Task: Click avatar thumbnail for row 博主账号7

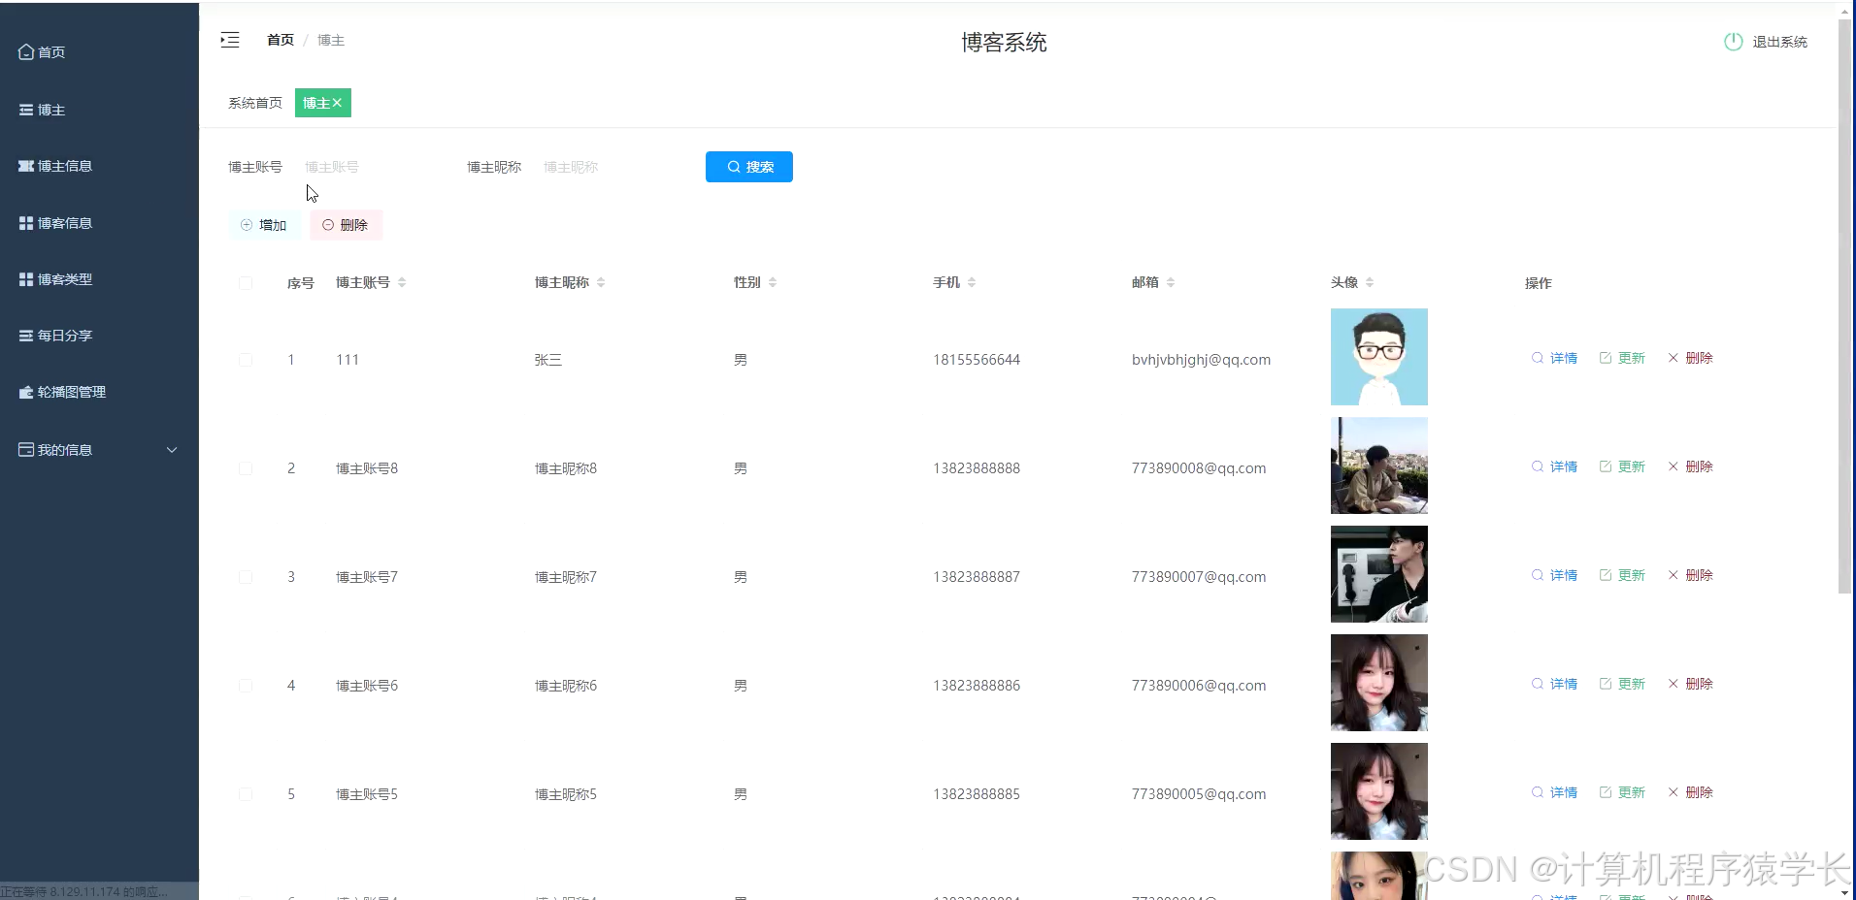Action: click(x=1379, y=574)
